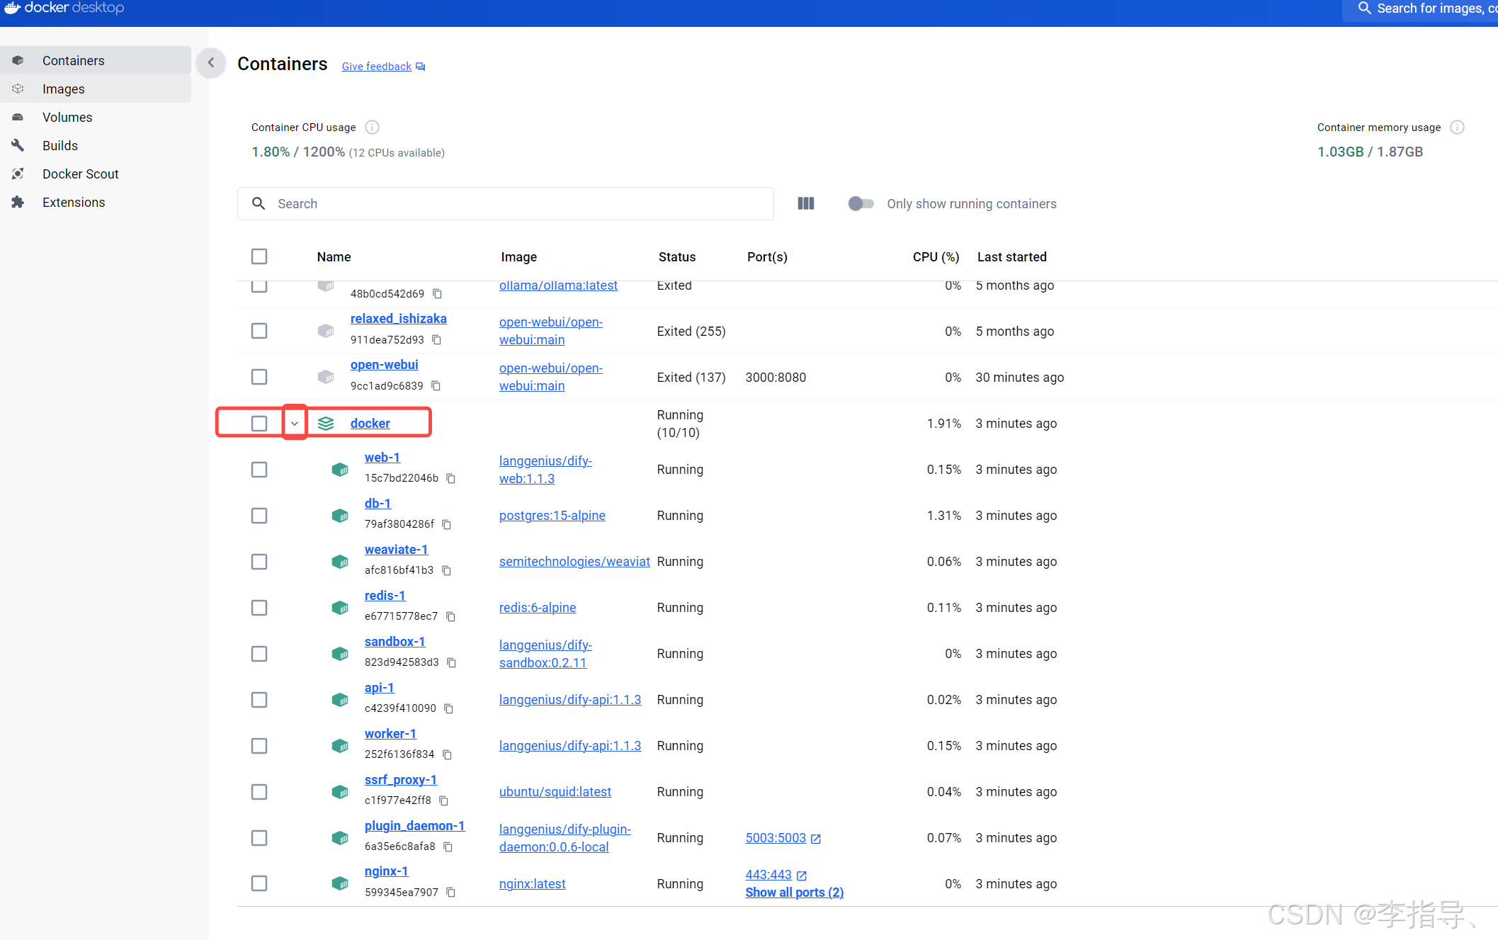Image resolution: width=1498 pixels, height=940 pixels.
Task: Click the docker compose stack icon
Action: coord(326,424)
